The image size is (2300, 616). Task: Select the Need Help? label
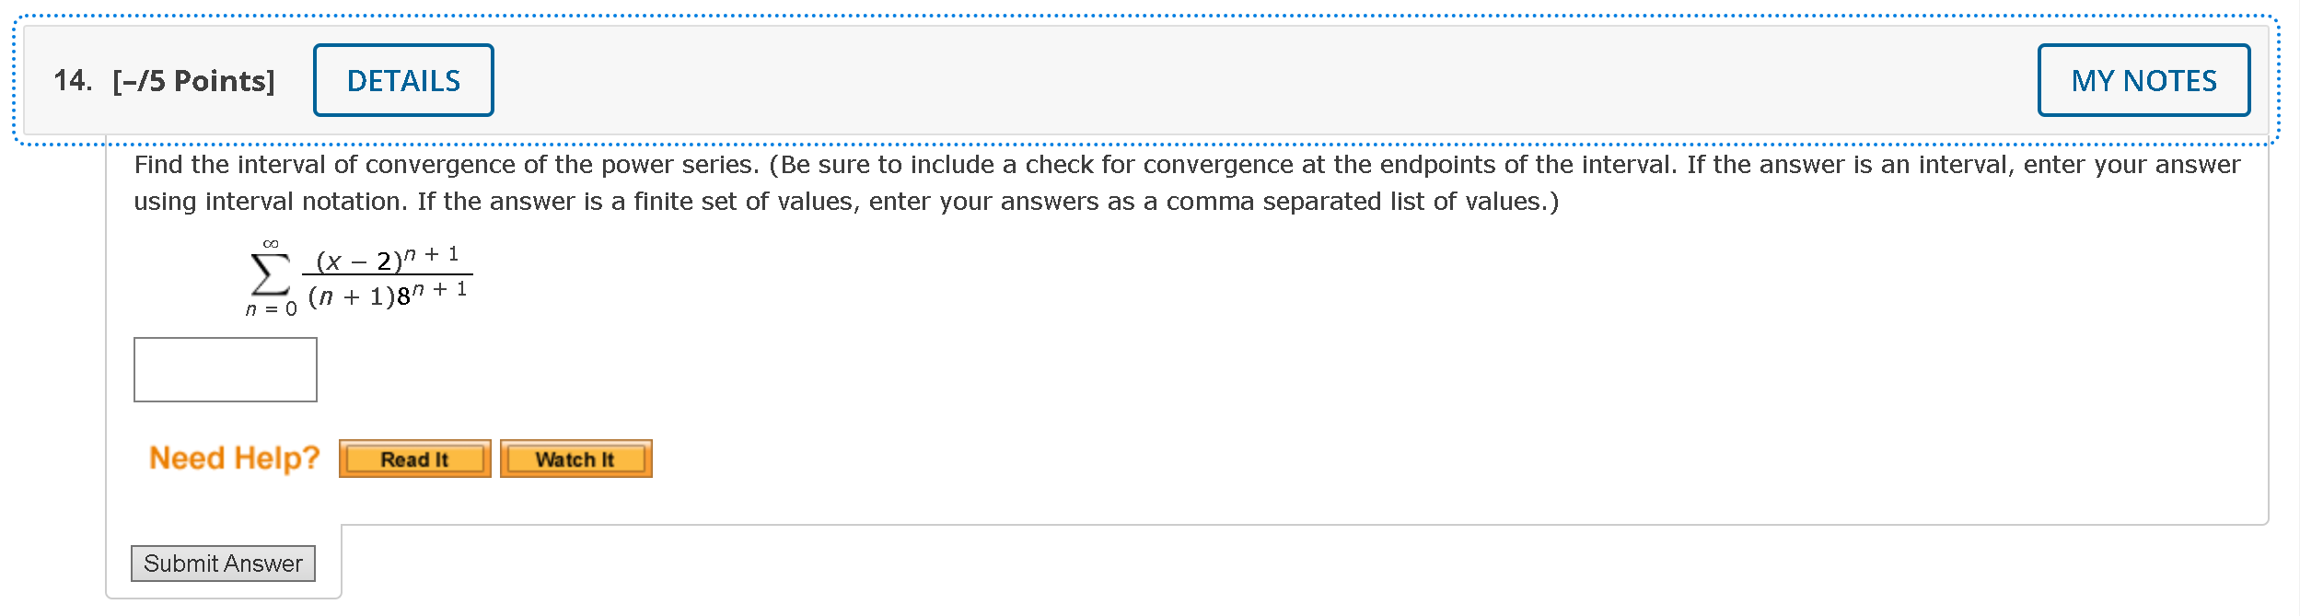point(235,458)
